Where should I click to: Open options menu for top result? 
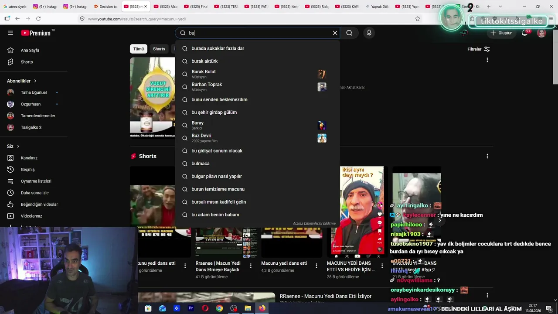pyautogui.click(x=487, y=60)
